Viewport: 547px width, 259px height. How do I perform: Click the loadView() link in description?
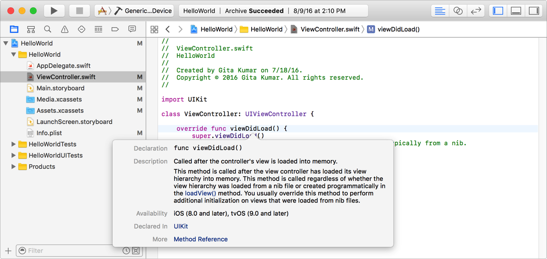coord(201,193)
